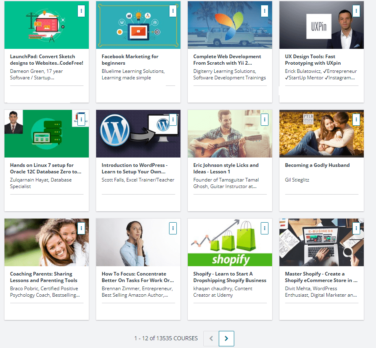The image size is (376, 348).
Task: Open 'UX Design Tools' UXpin course title
Action: point(312,60)
